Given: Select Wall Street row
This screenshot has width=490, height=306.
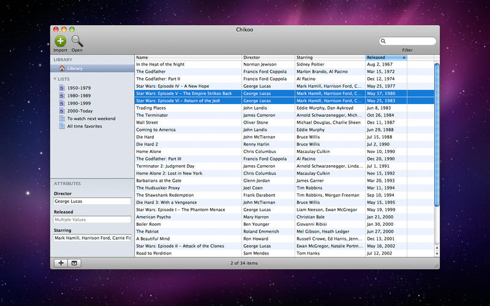Looking at the screenshot, I should (x=284, y=122).
